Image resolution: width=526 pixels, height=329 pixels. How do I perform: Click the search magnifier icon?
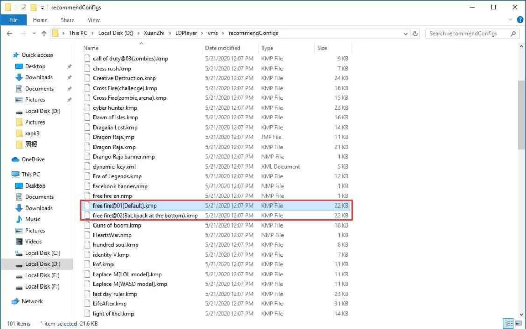tap(513, 33)
